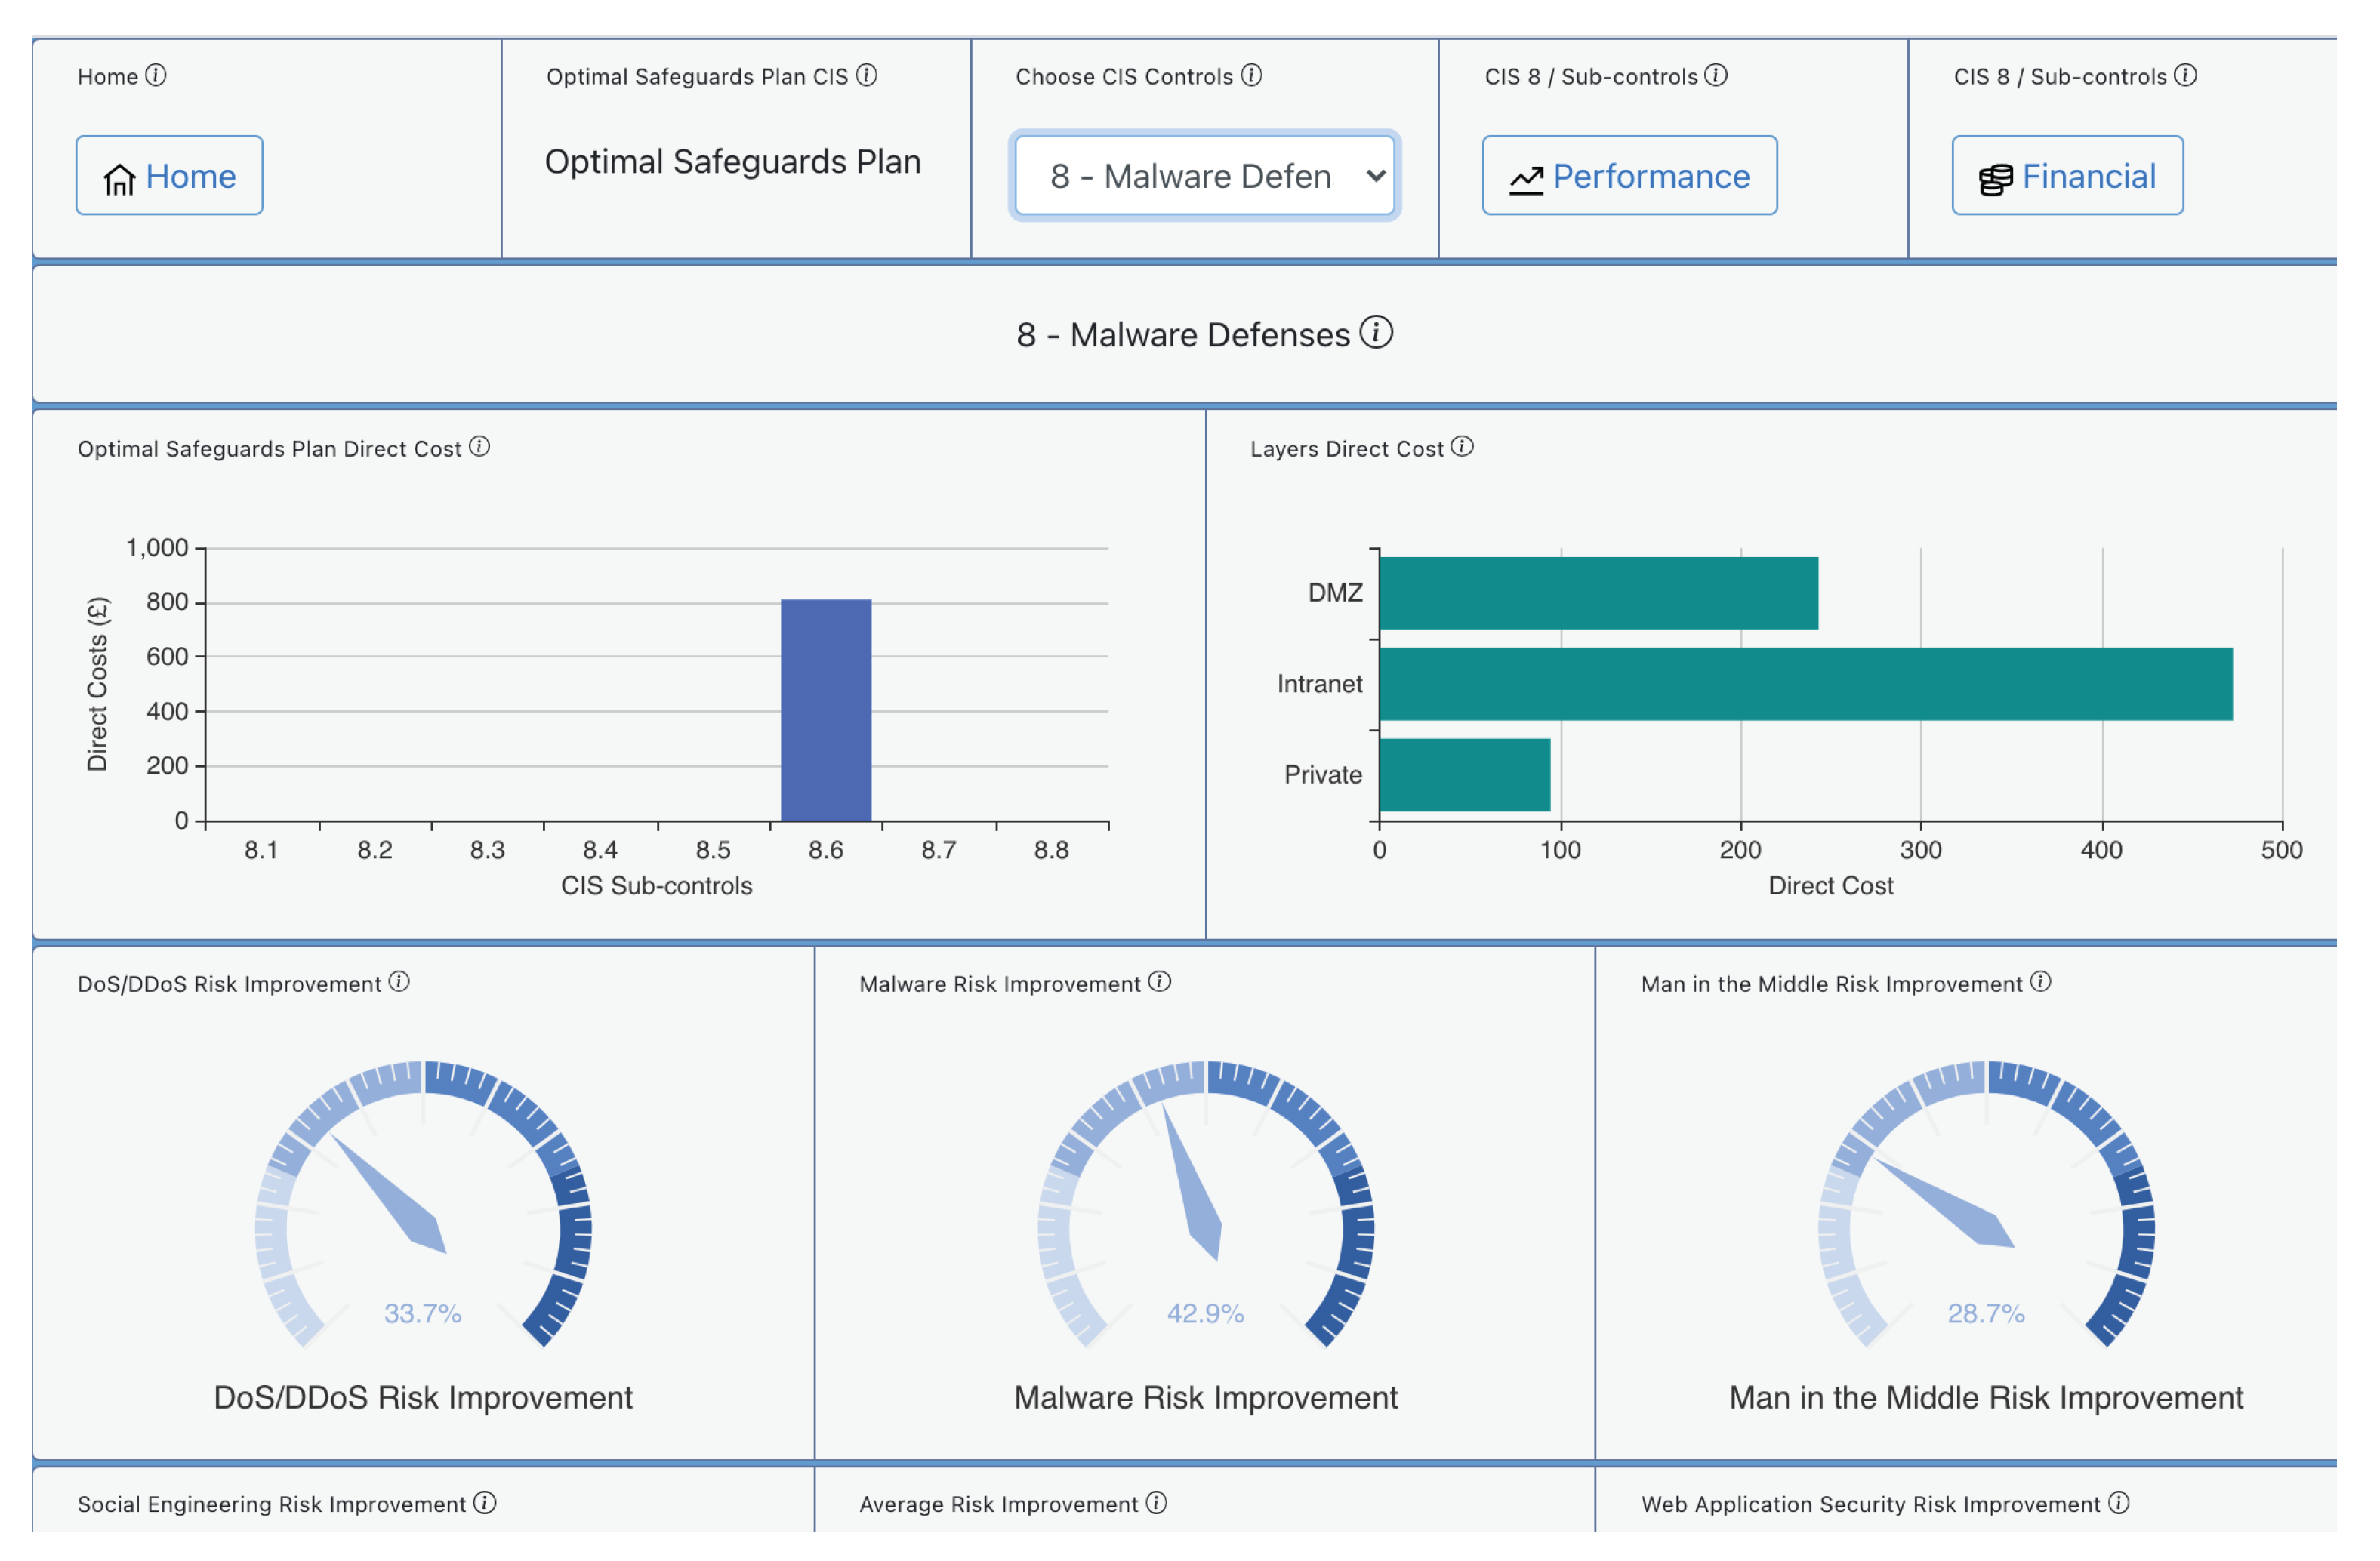Click info icon beside Malware Risk Improvement title

pos(1159,982)
